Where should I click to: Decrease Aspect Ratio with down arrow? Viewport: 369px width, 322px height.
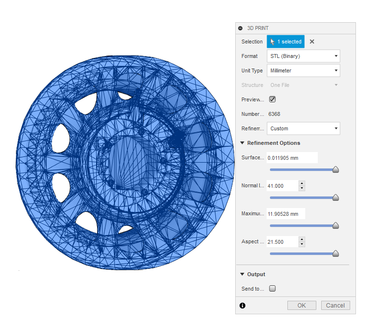pos(302,244)
